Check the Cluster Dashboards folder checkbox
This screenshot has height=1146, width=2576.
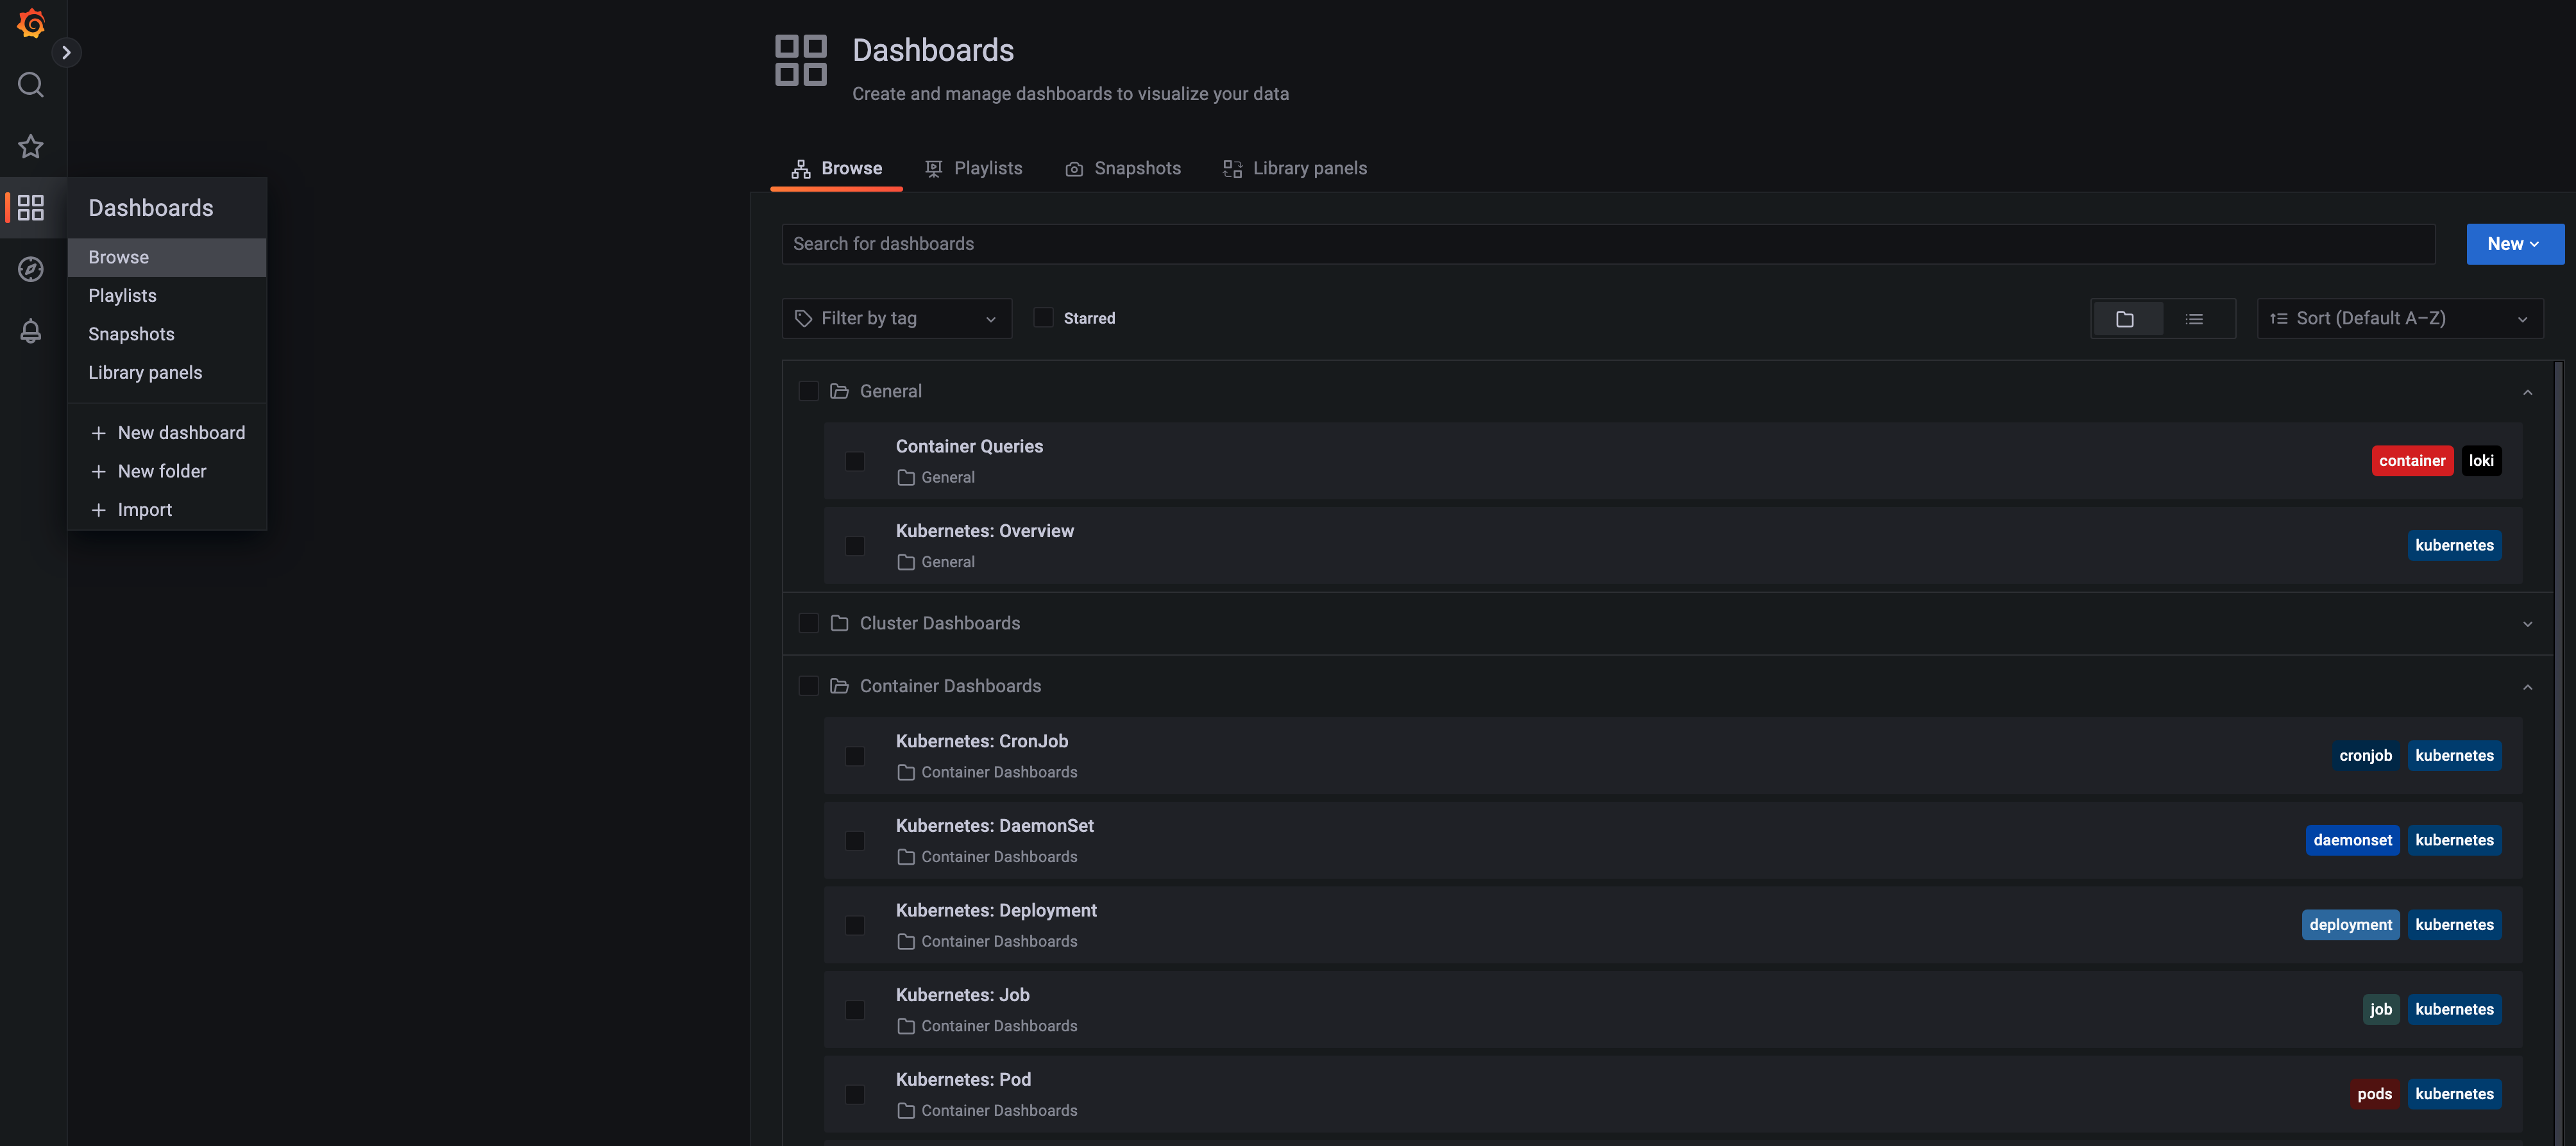tap(808, 622)
